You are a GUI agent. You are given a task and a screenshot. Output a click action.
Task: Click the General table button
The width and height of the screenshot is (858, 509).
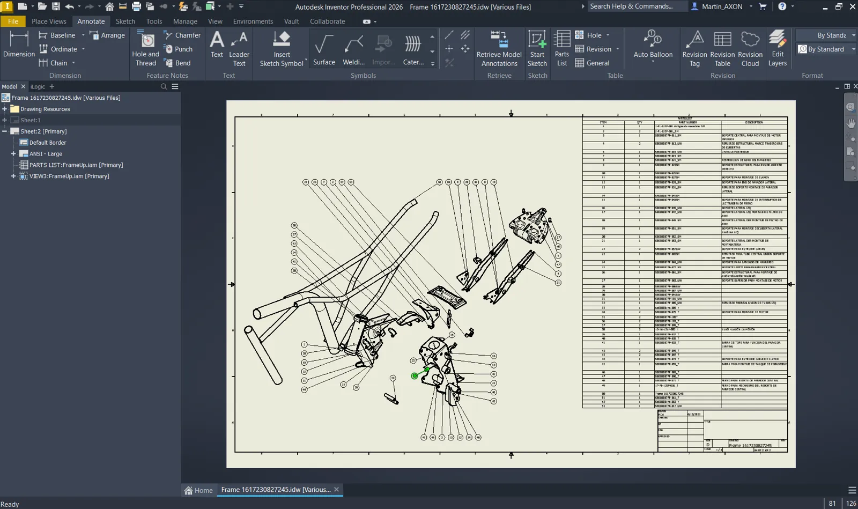592,63
